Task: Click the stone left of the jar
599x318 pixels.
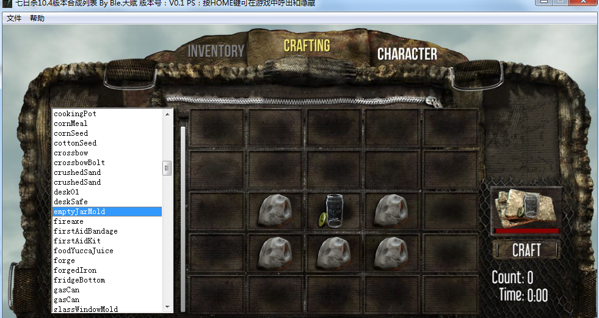Action: pyautogui.click(x=275, y=211)
